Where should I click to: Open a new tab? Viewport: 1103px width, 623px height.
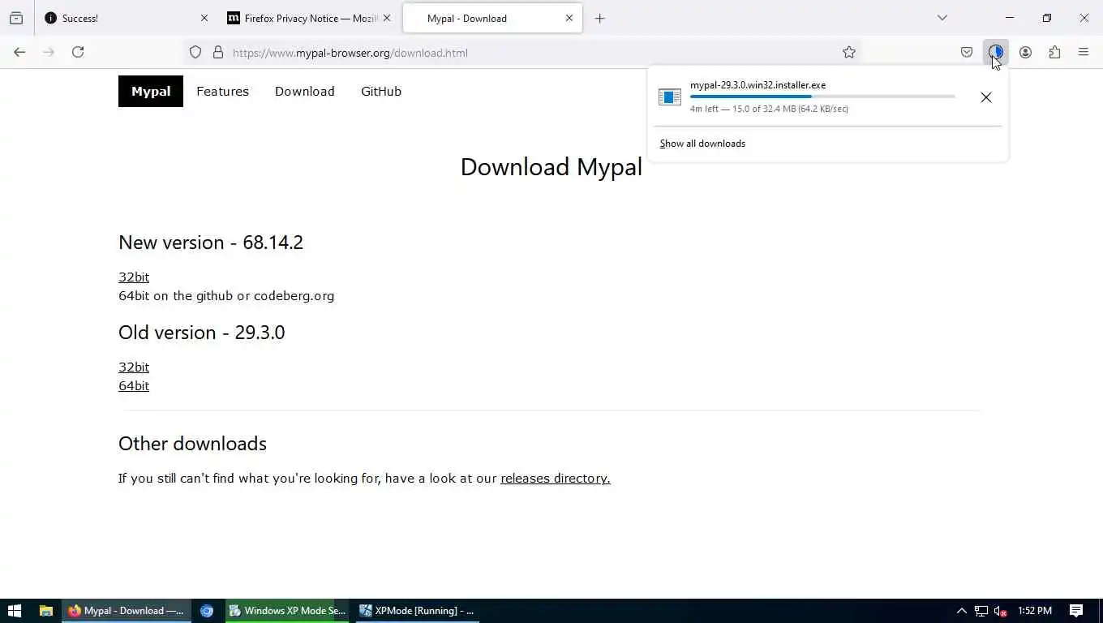click(600, 18)
